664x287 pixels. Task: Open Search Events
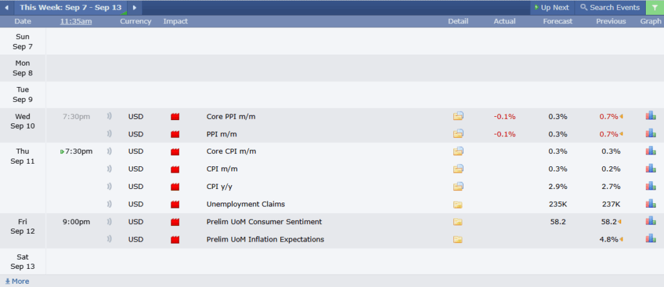pyautogui.click(x=610, y=8)
